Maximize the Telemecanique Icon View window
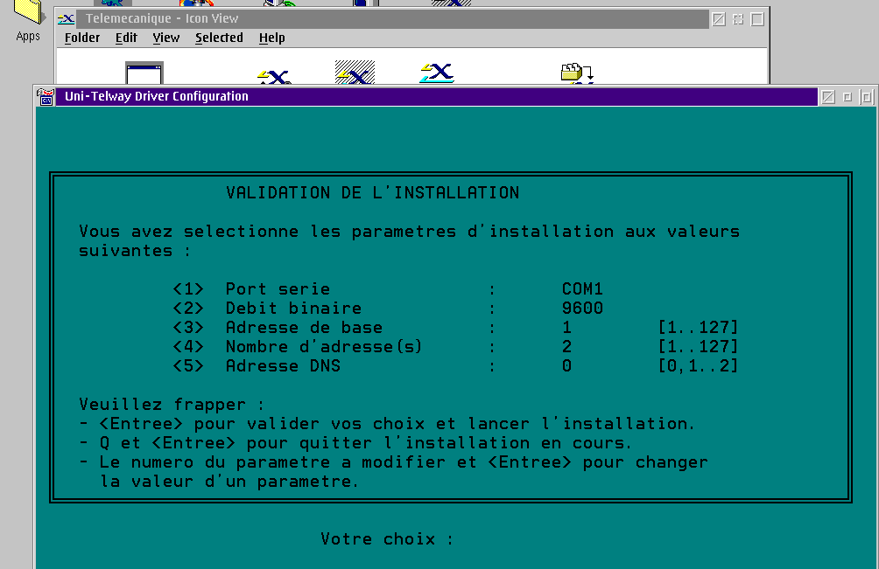 click(757, 19)
